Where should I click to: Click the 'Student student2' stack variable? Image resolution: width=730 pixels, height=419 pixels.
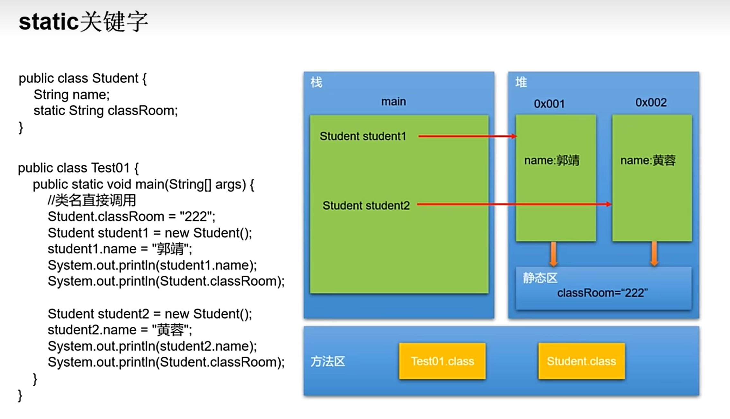pyautogui.click(x=366, y=206)
